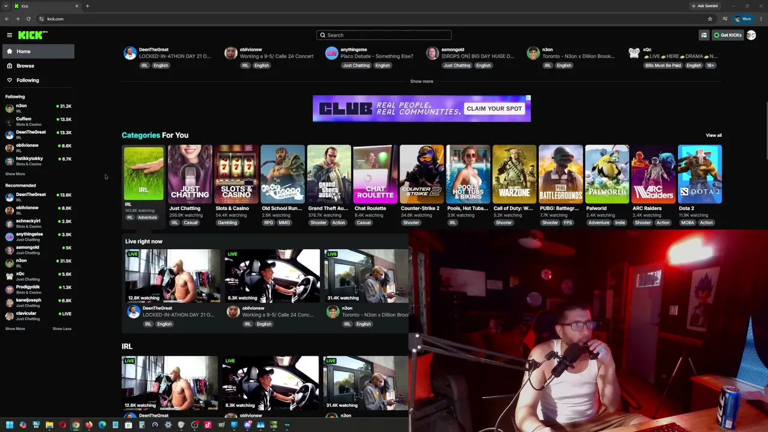Open hstikkytokky in Following list
The width and height of the screenshot is (768, 432).
tap(37, 161)
